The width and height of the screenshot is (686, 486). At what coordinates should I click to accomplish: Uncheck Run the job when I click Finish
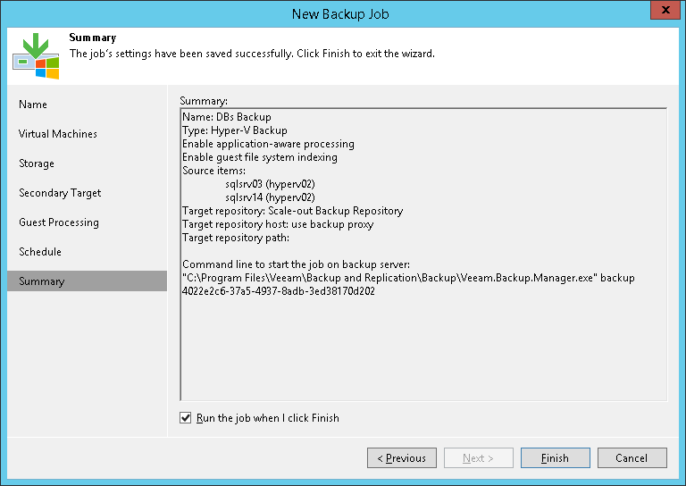(186, 418)
